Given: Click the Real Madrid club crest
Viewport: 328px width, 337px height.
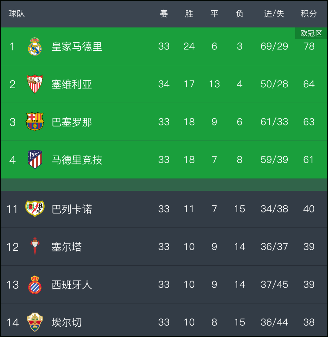Looking at the screenshot, I should pyautogui.click(x=35, y=46).
